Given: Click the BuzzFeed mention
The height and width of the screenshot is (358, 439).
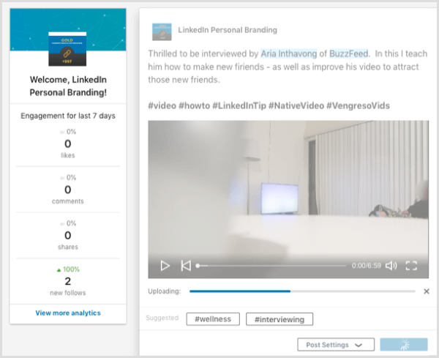Looking at the screenshot, I should pyautogui.click(x=348, y=53).
